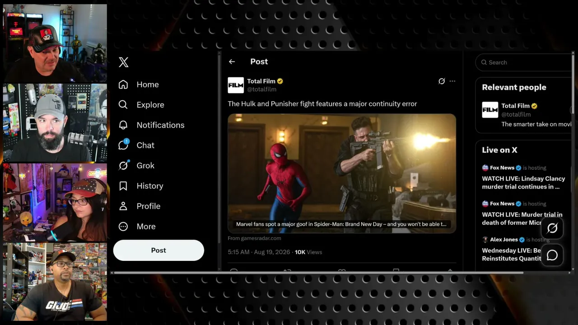Open Notifications from the sidebar
Image resolution: width=578 pixels, height=325 pixels.
(x=151, y=125)
